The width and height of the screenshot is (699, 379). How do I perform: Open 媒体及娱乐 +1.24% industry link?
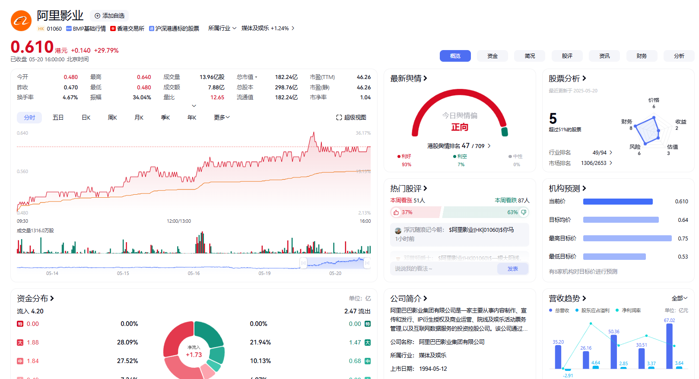point(268,28)
